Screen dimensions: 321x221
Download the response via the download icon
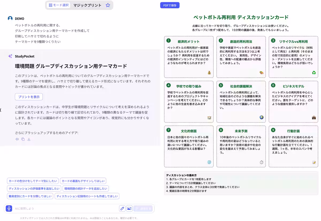click(x=29, y=139)
